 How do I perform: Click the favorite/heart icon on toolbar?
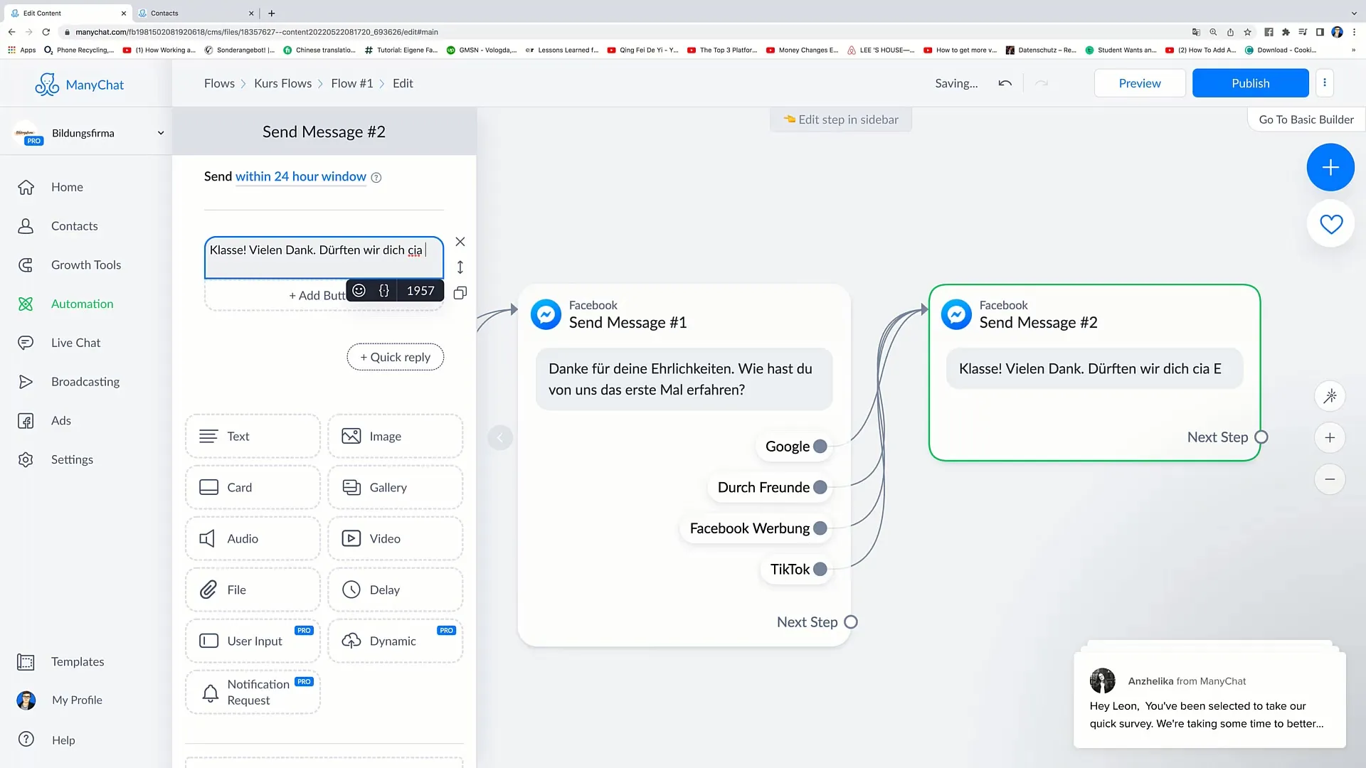(1330, 225)
